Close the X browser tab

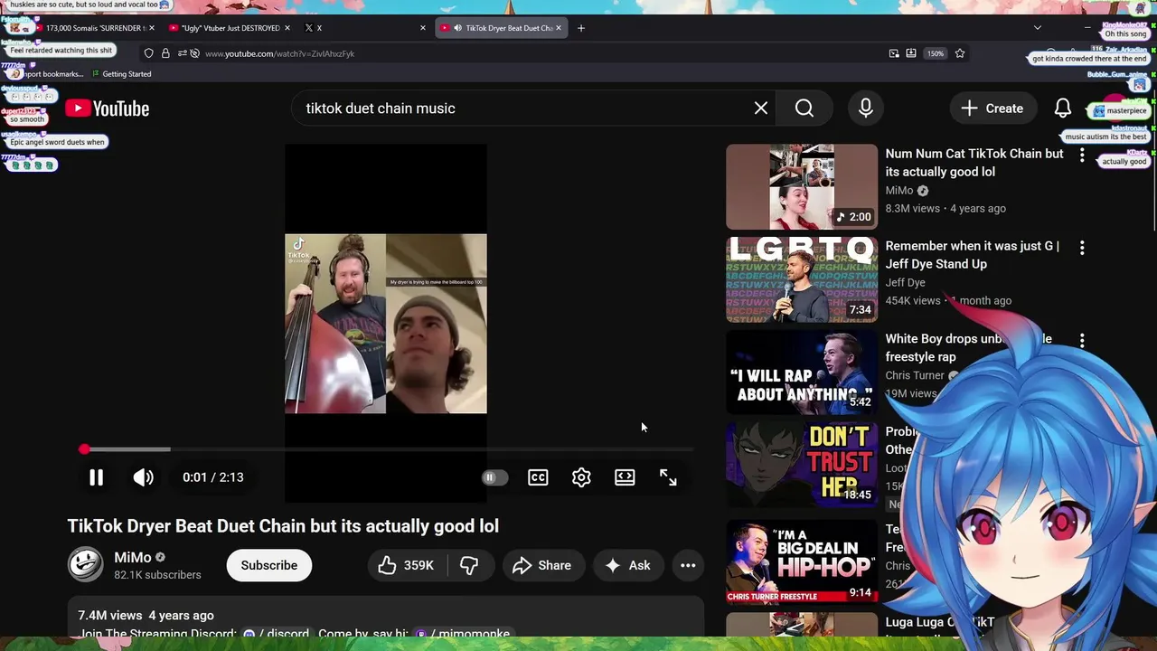click(x=422, y=28)
